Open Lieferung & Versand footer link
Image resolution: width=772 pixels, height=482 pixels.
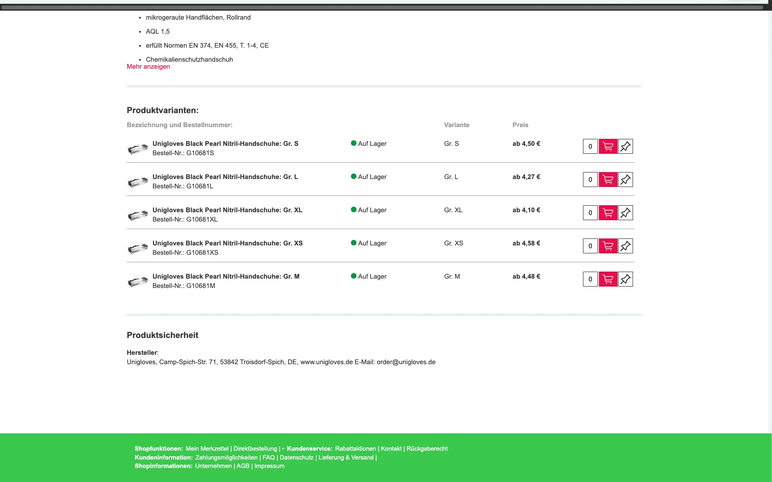point(346,457)
